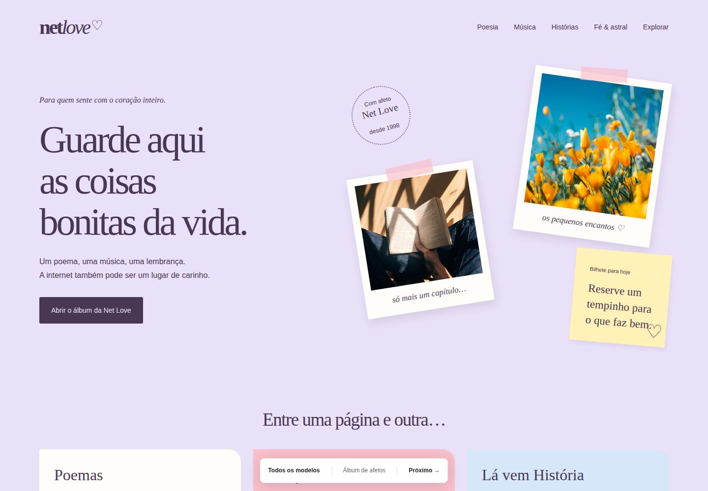Click 'Todos os modelos' in the floating bar
The height and width of the screenshot is (491, 708).
click(294, 470)
